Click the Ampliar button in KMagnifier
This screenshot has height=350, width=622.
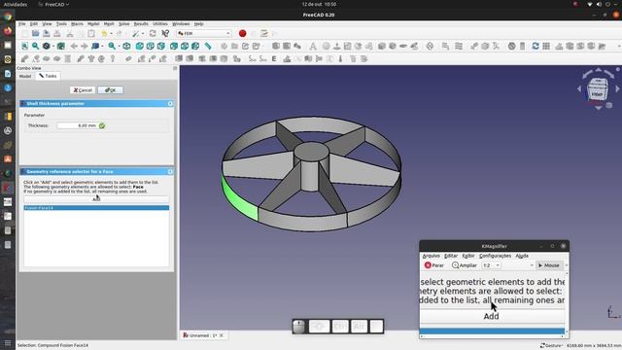tap(465, 265)
